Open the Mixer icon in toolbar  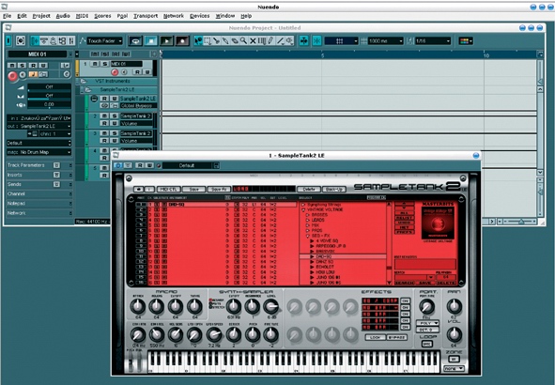pyautogui.click(x=71, y=41)
